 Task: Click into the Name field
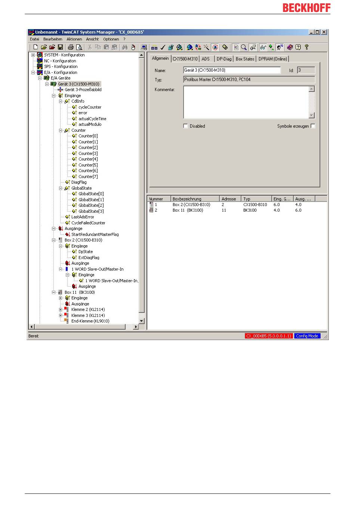tap(232, 70)
